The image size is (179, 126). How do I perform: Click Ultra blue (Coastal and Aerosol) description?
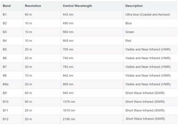point(148,15)
